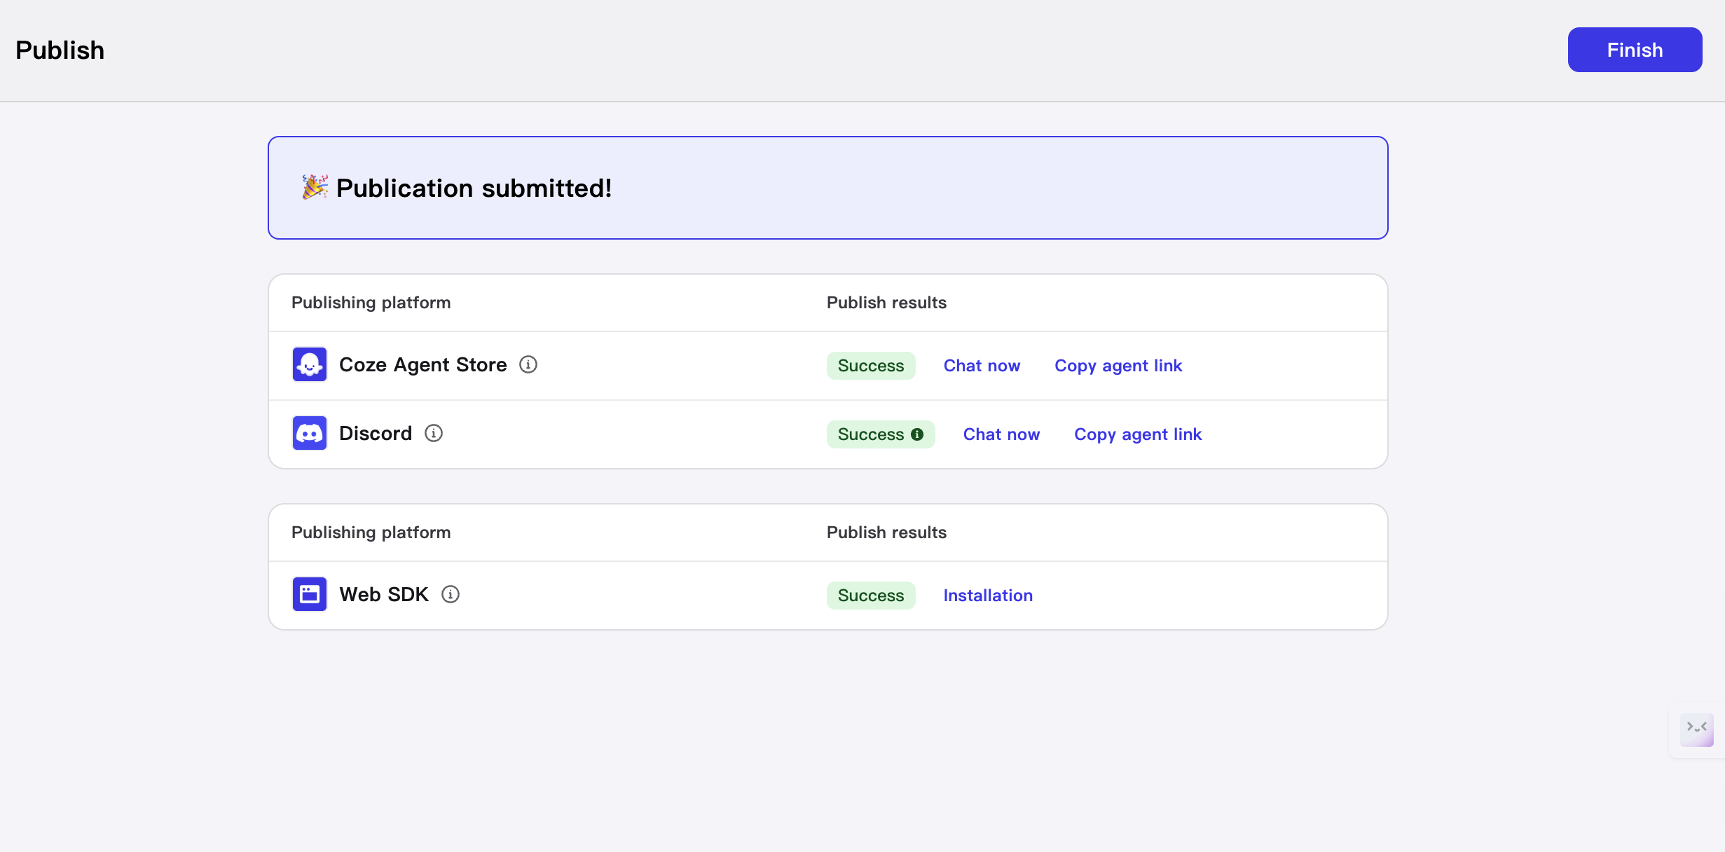
Task: Copy agent link for Coze Agent Store
Action: tap(1118, 366)
